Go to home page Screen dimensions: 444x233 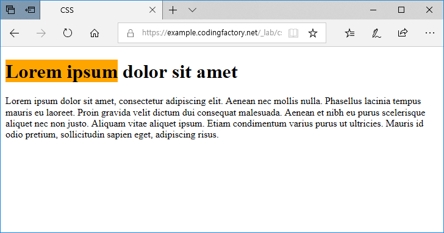(x=95, y=33)
